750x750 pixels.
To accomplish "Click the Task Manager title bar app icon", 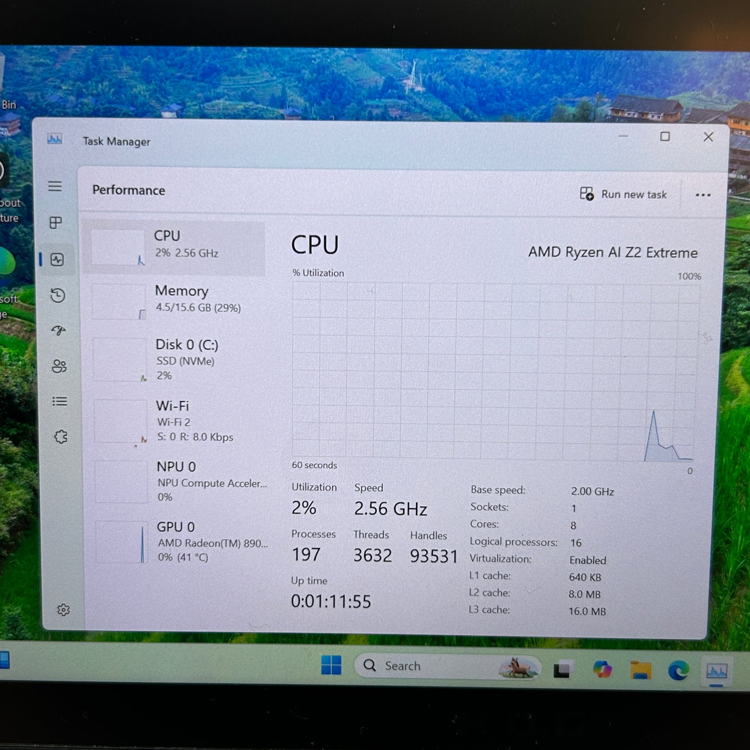I will tap(54, 139).
